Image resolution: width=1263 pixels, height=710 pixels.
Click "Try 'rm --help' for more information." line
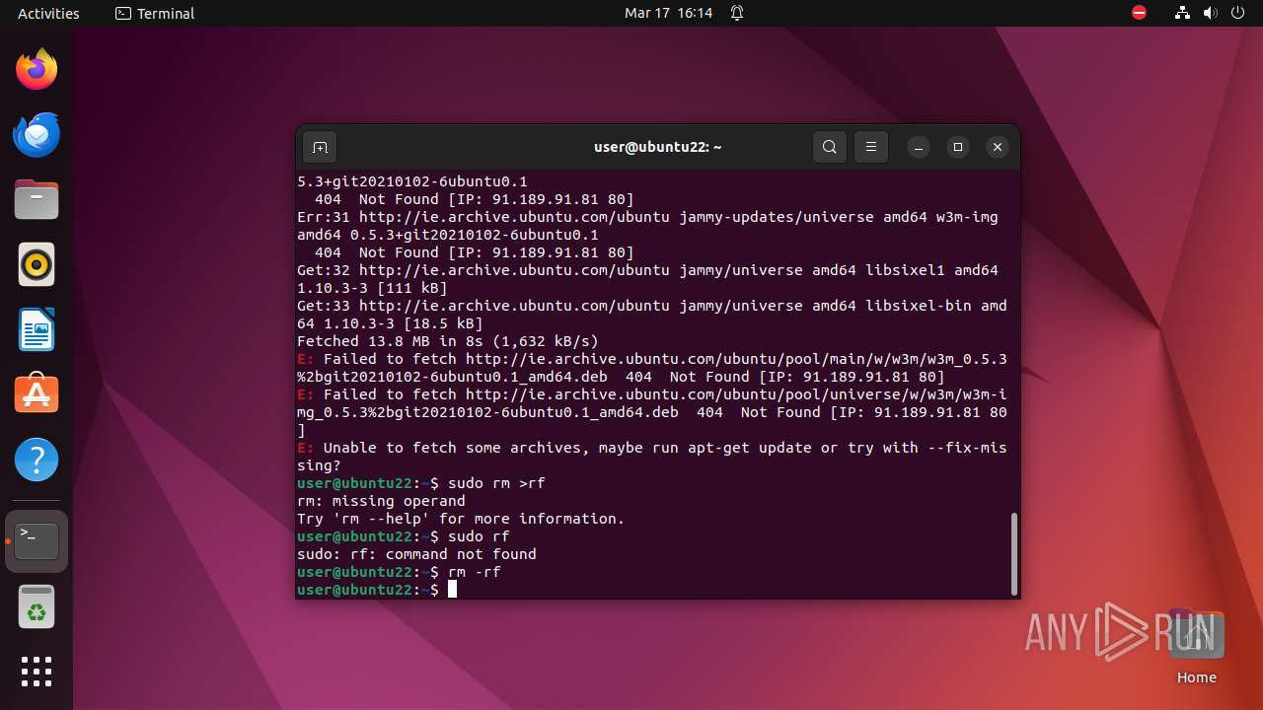[x=461, y=519]
